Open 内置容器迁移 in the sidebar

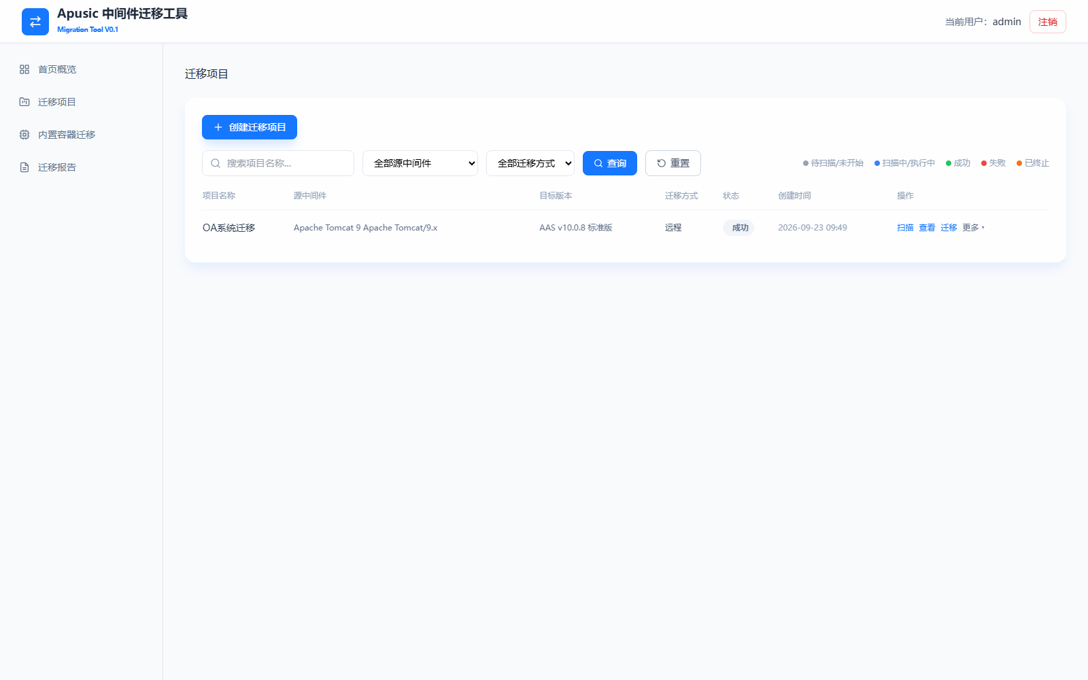click(x=81, y=135)
